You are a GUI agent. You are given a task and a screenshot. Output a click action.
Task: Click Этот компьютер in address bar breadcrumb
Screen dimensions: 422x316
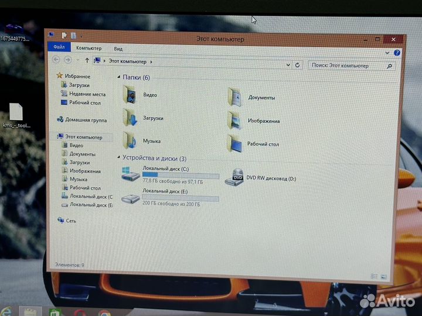128,61
